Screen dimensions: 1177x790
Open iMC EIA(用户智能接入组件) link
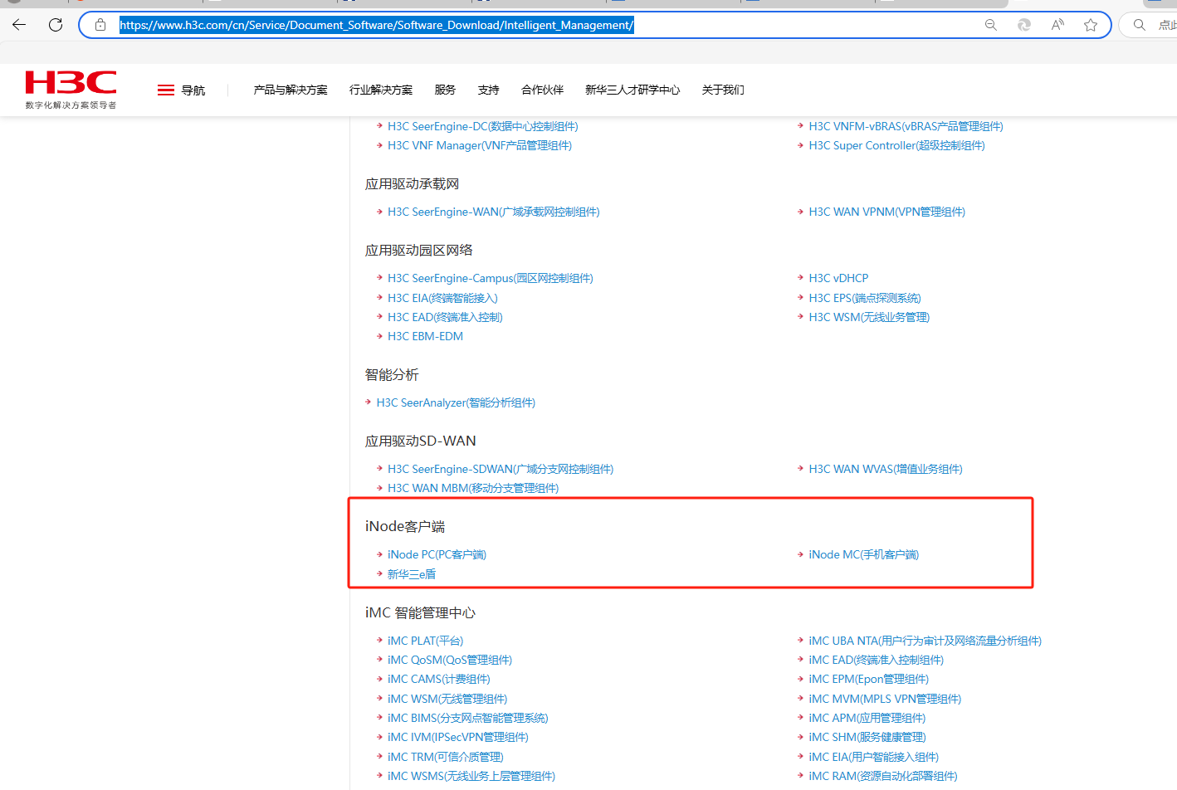(x=874, y=757)
